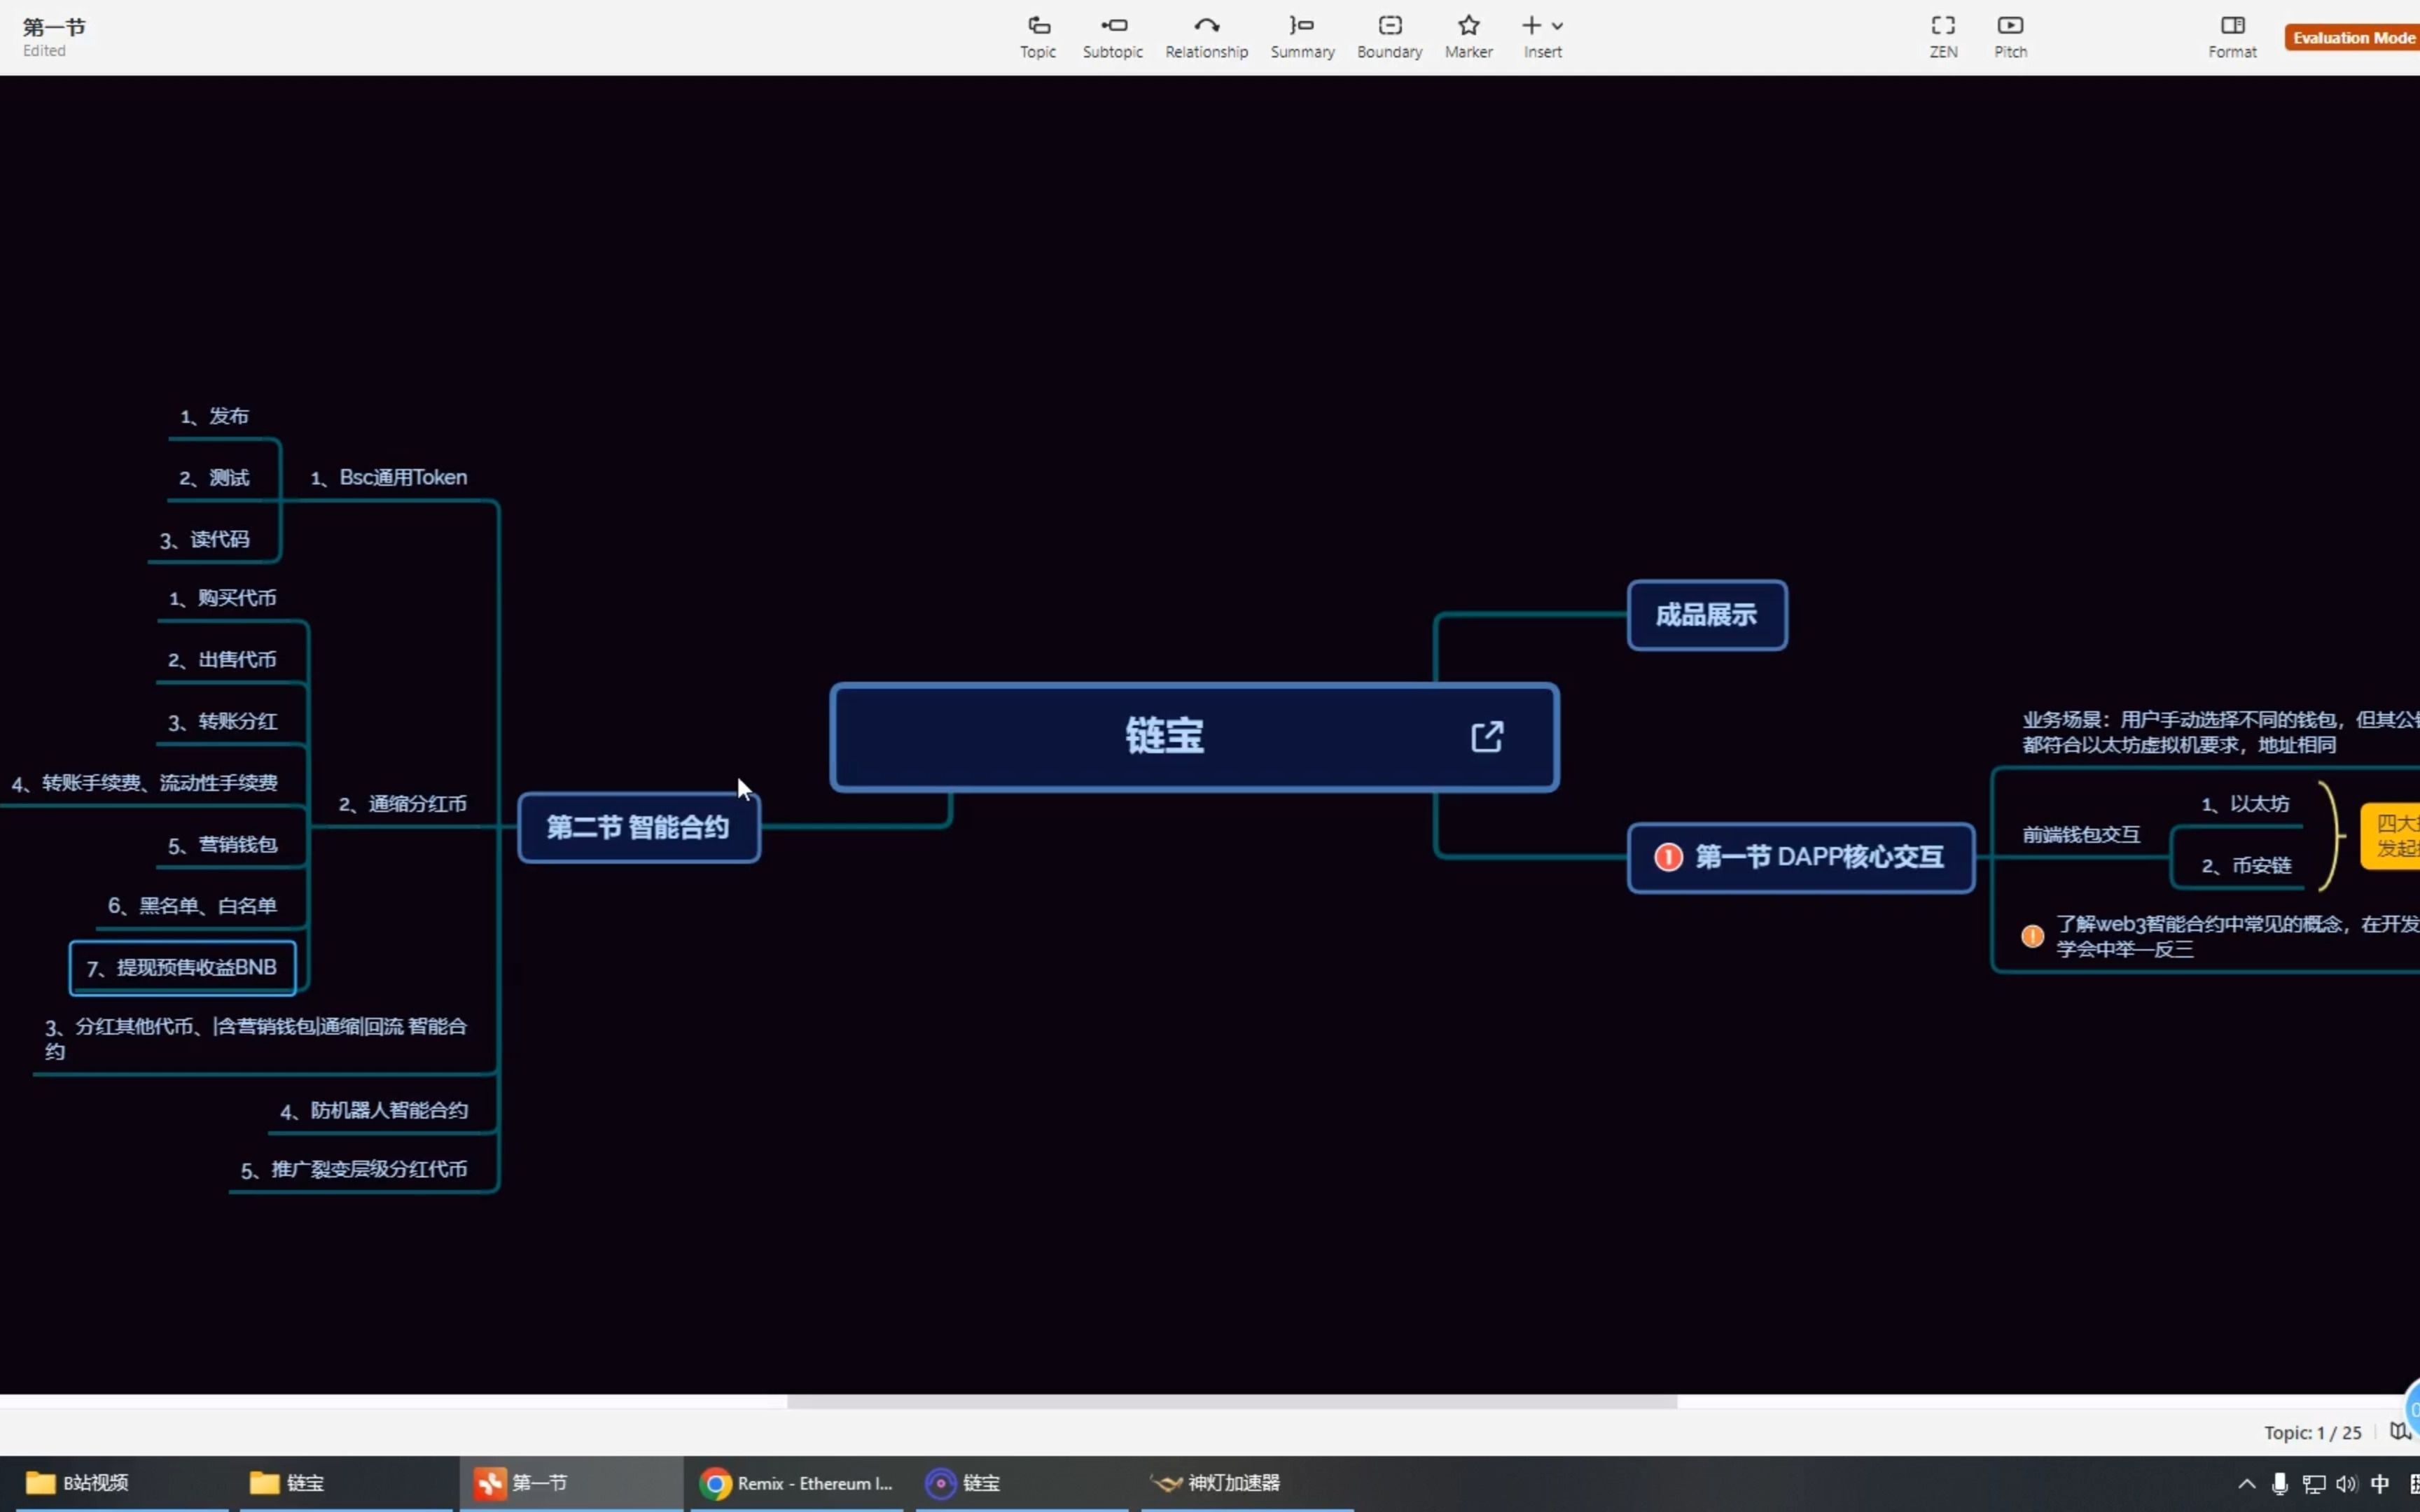Click the 链宝 taskbar app icon
This screenshot has height=1512, width=2420.
[x=941, y=1483]
